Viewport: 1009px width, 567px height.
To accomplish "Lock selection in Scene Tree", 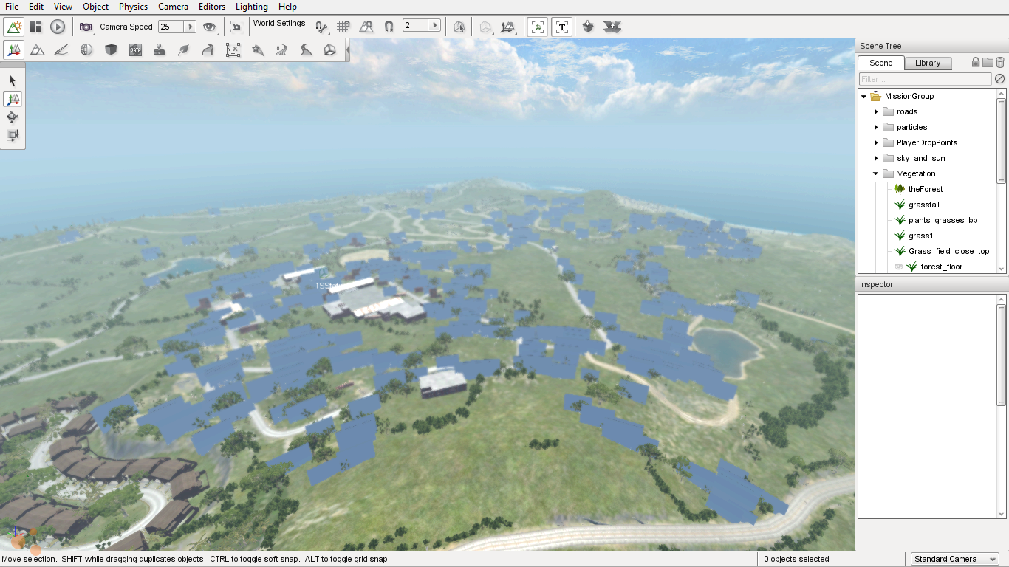I will point(976,62).
